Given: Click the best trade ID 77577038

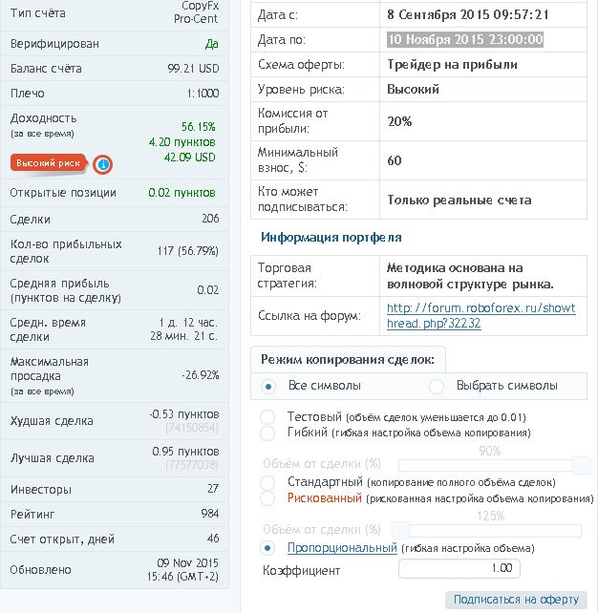Looking at the screenshot, I should (192, 465).
